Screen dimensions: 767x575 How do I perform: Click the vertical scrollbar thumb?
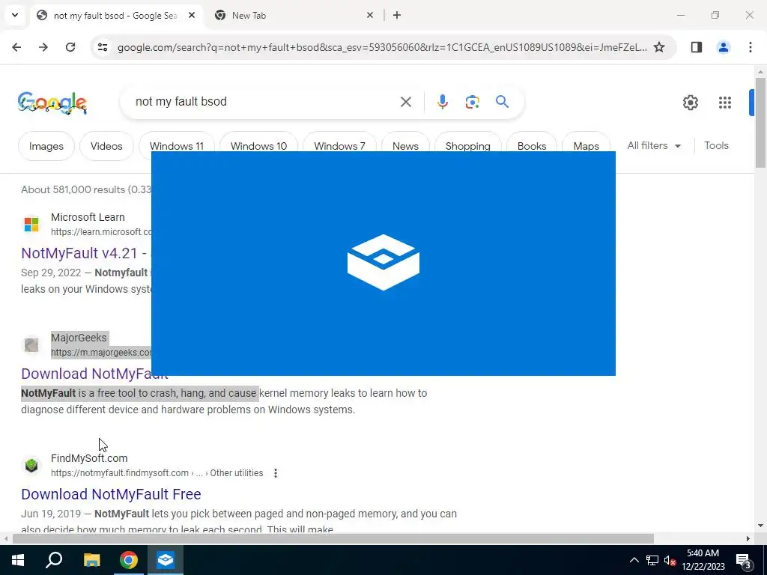point(761,123)
